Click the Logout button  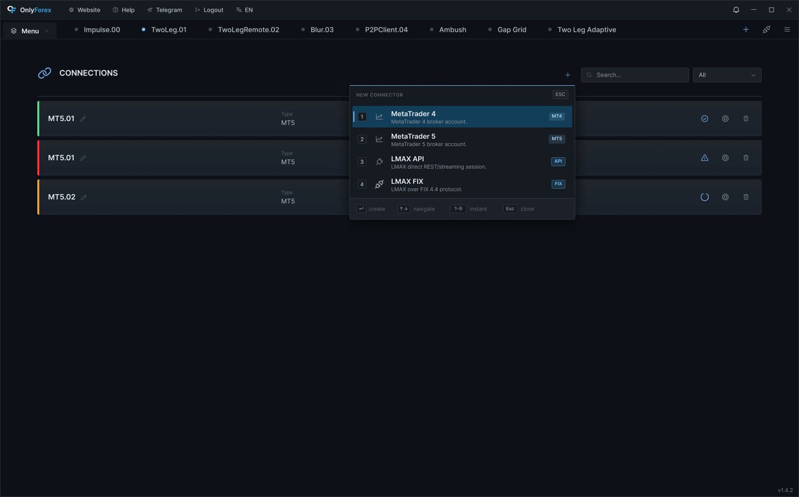(209, 10)
